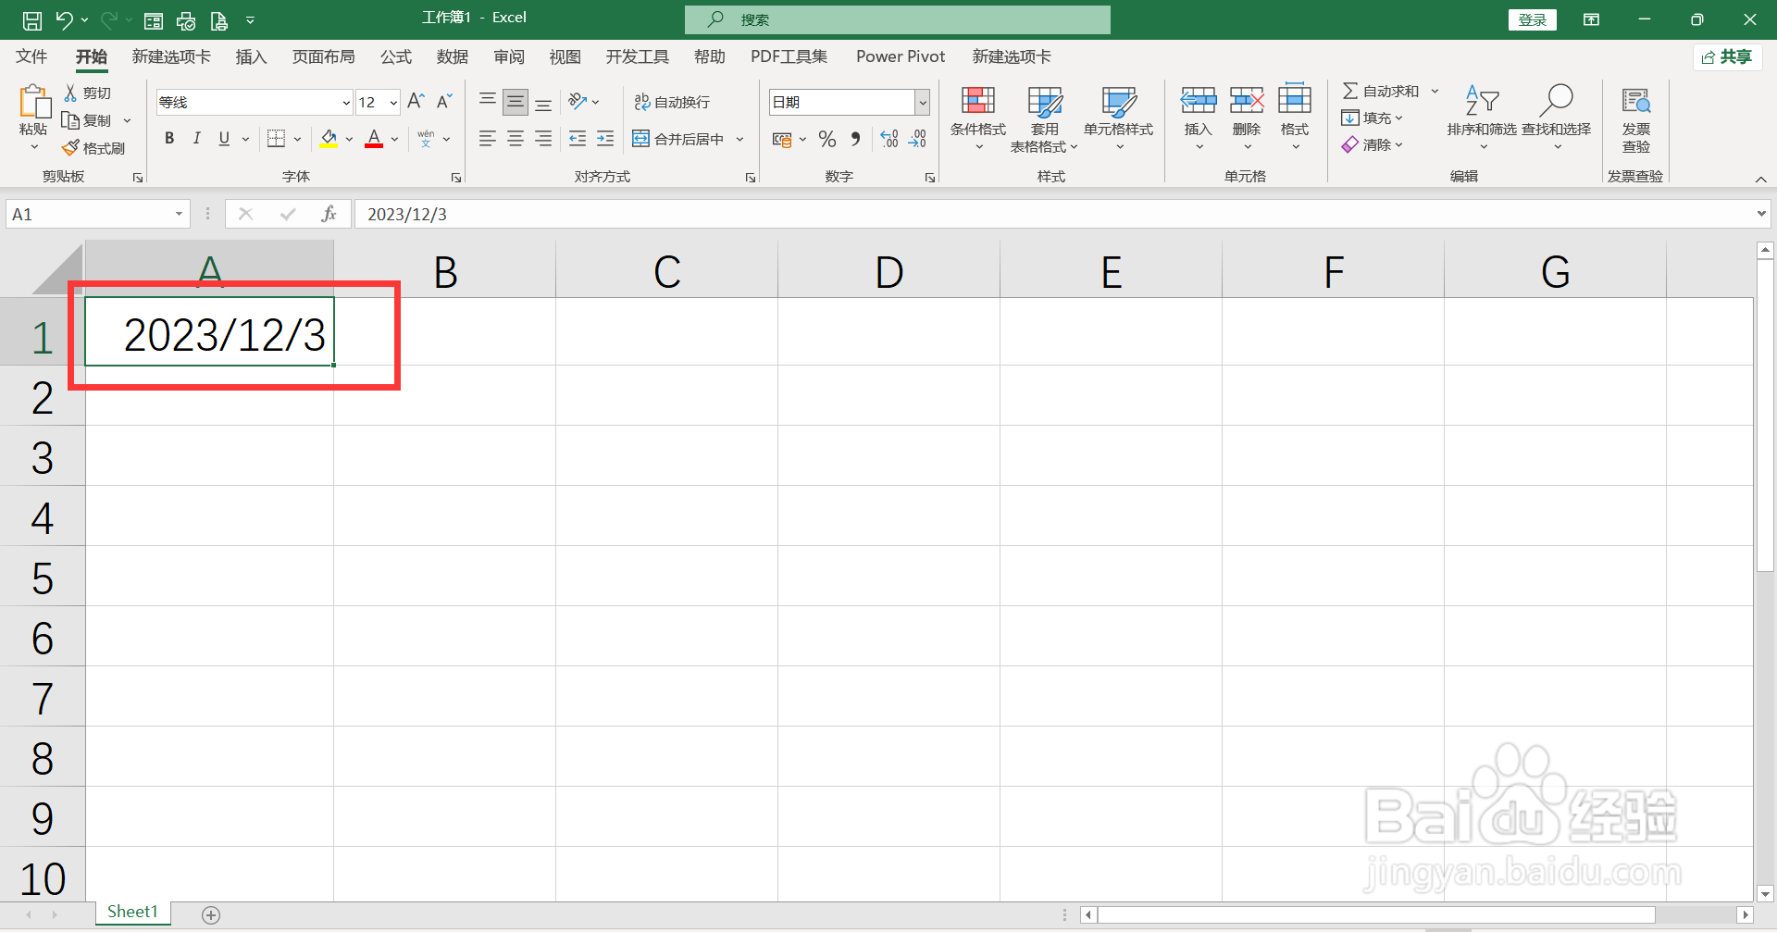Click Insert cells icon
Image resolution: width=1777 pixels, height=932 pixels.
pos(1199,100)
